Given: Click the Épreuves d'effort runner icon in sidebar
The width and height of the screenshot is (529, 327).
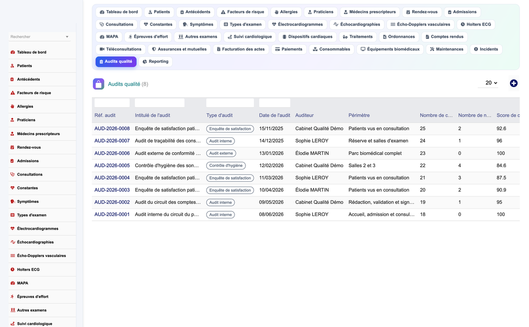Looking at the screenshot, I should tap(12, 297).
